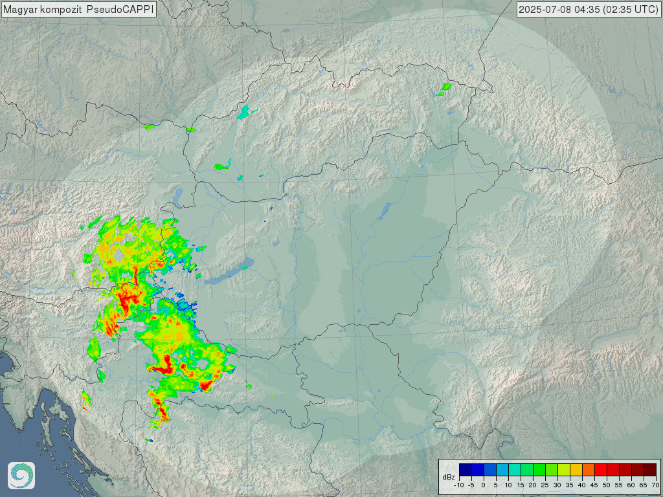The image size is (663, 497).
Task: Pick the navy swatch for -10 to -5 dBz
Action: click(x=466, y=470)
